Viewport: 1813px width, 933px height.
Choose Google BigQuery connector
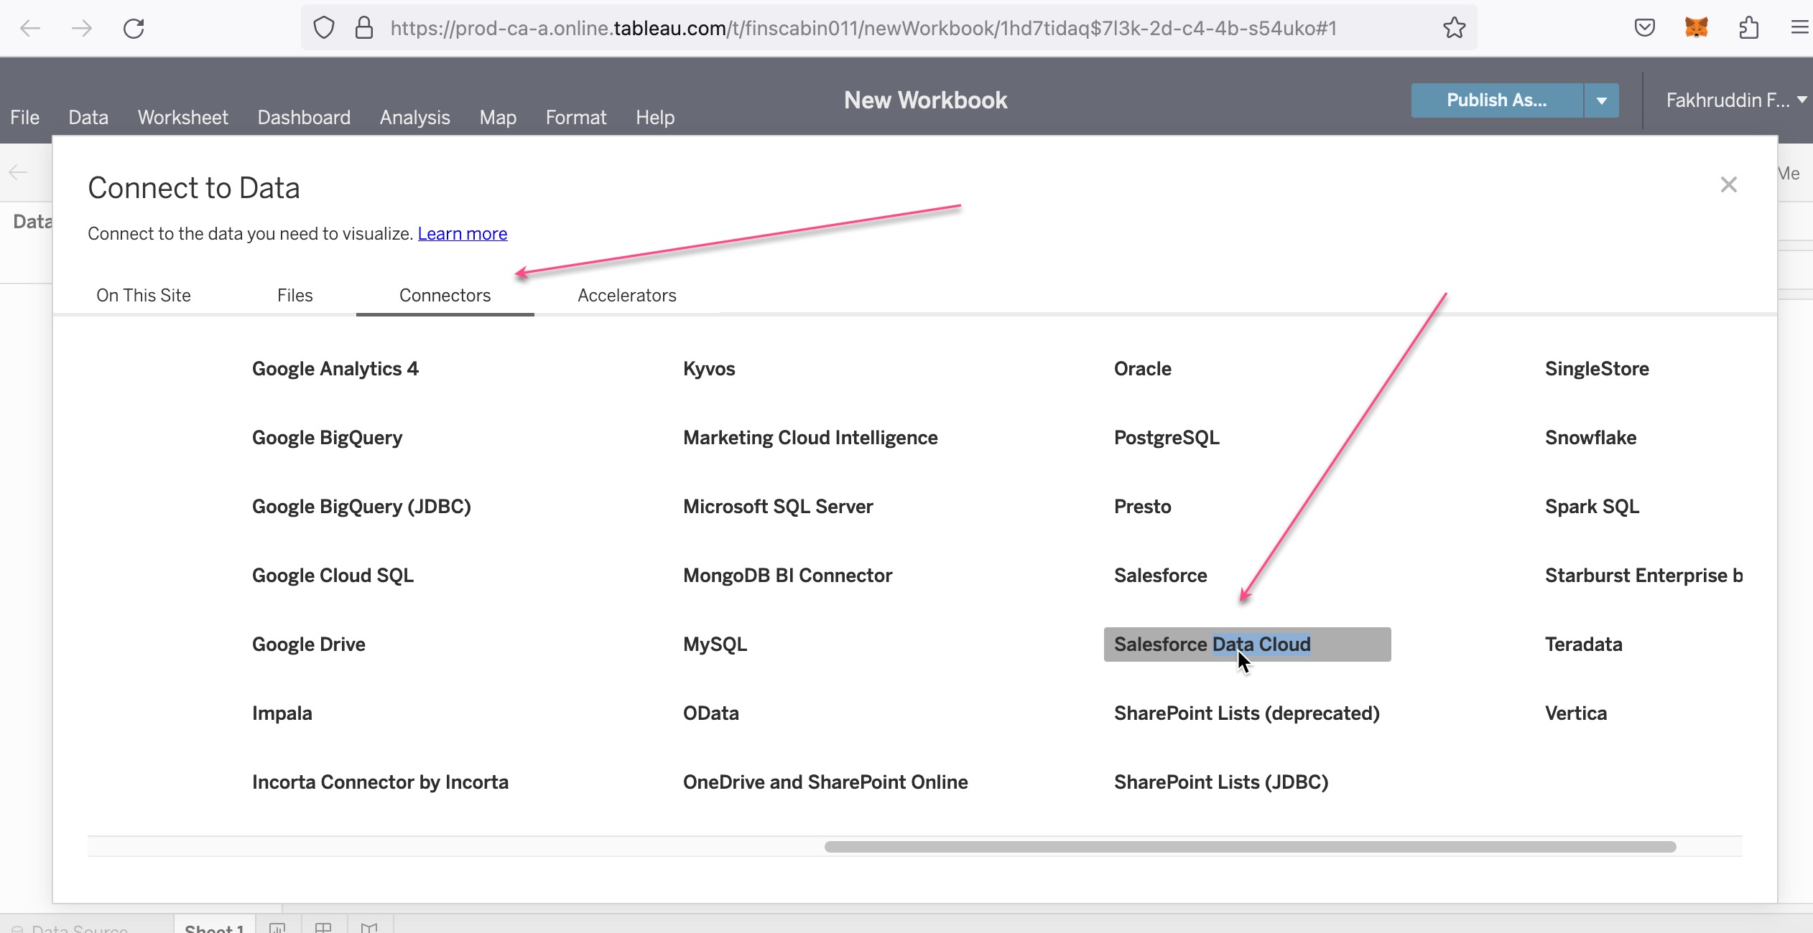point(327,438)
